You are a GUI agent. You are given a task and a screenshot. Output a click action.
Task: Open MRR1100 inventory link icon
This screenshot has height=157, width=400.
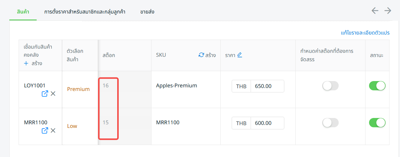(x=45, y=131)
